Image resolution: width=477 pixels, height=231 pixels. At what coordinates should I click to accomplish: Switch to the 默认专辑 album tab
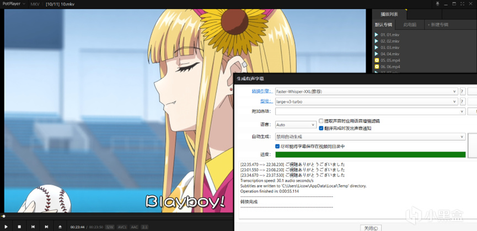coord(383,25)
